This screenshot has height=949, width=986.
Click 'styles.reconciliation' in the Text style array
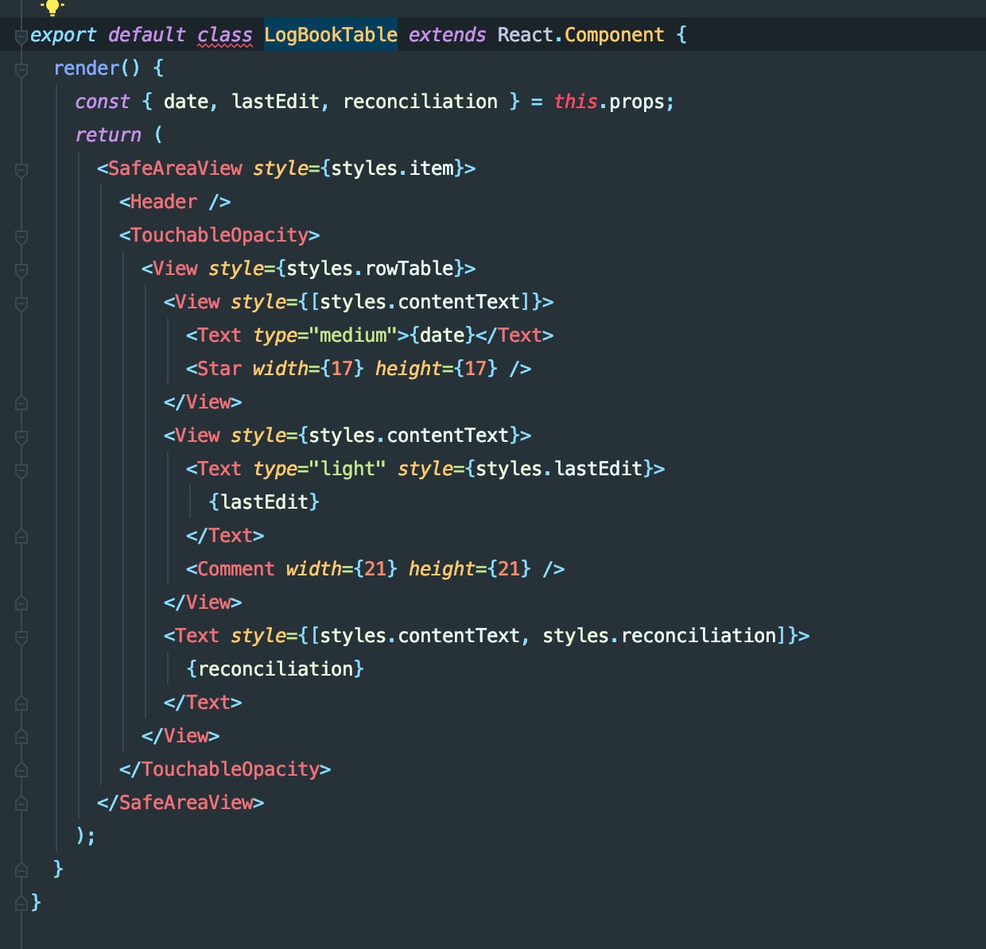(659, 636)
